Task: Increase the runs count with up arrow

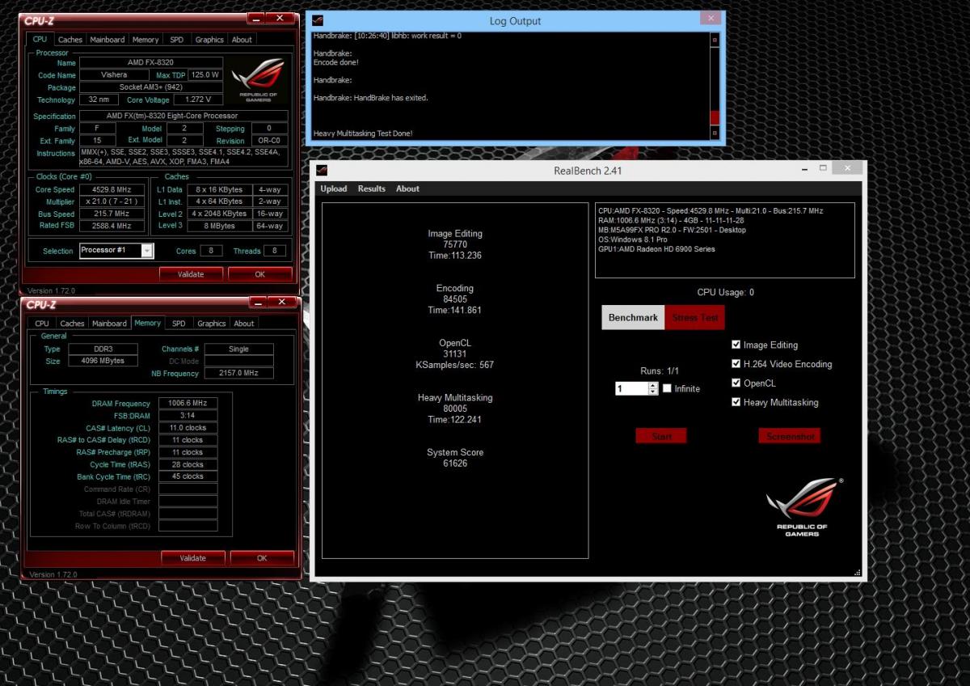Action: (x=653, y=386)
